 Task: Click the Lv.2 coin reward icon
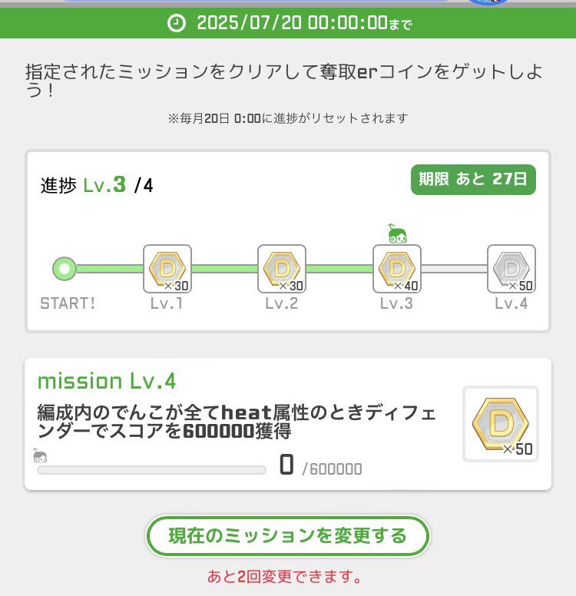tap(282, 269)
